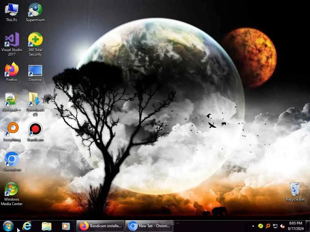
Task: Open the 360 Total Security tray icon
Action: coord(261,226)
